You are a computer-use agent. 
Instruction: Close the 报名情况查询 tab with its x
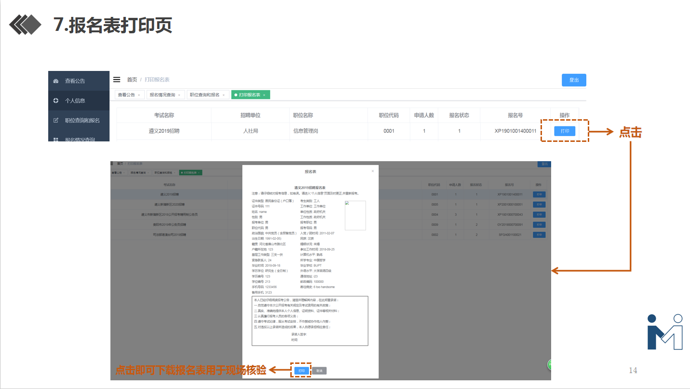179,95
